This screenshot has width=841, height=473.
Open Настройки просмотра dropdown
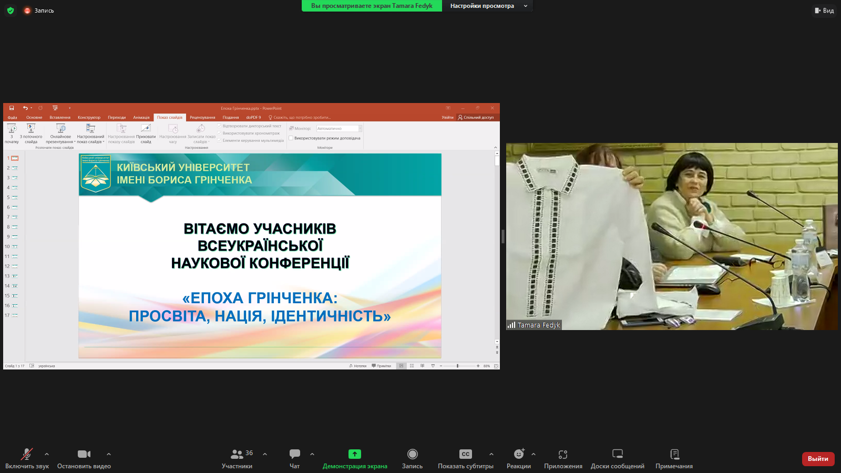coord(487,6)
